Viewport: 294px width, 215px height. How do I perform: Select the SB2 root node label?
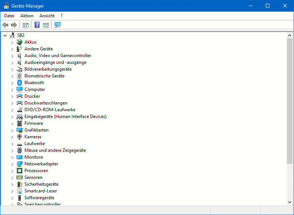pyautogui.click(x=21, y=35)
